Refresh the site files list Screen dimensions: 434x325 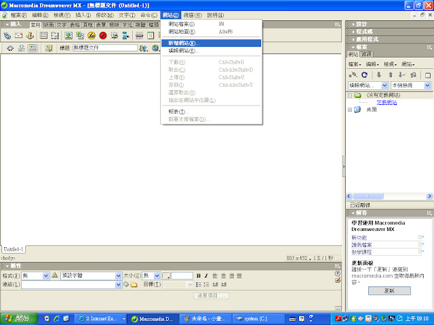365,75
